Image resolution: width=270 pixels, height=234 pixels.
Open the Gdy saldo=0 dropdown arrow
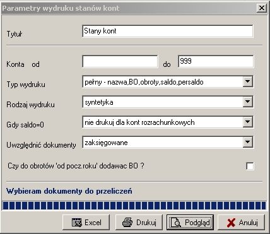(247, 122)
